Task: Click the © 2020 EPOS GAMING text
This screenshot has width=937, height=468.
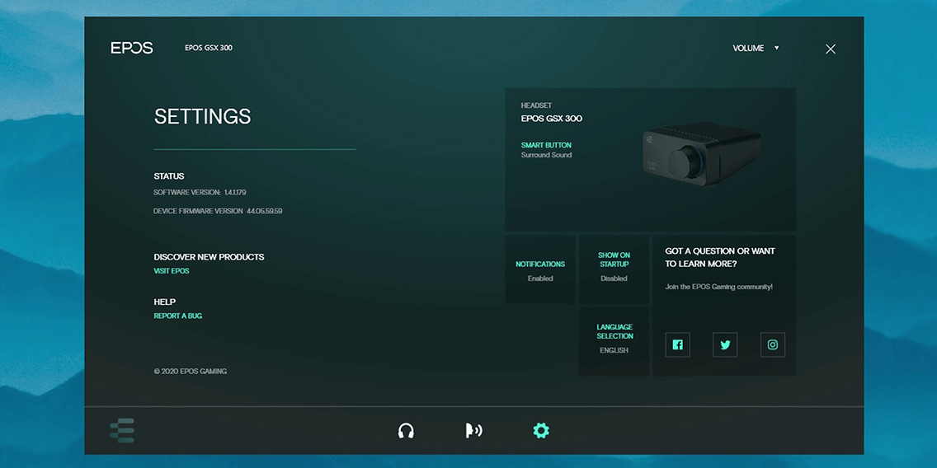Action: 190,372
